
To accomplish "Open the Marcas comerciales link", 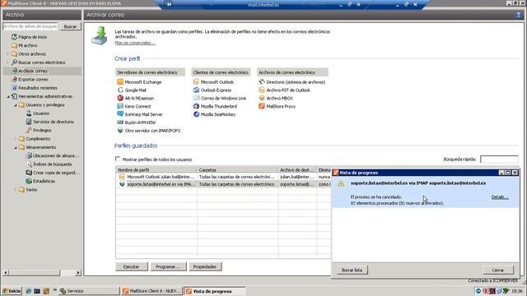I will coord(135,43).
